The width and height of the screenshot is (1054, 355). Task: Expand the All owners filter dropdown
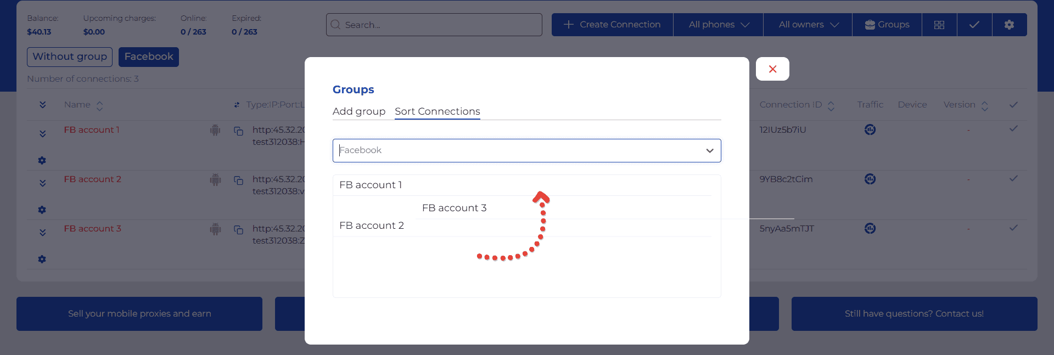(x=808, y=25)
